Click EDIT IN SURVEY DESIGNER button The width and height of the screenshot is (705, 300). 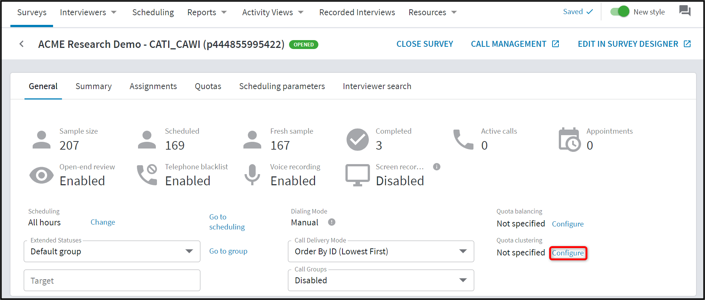634,44
